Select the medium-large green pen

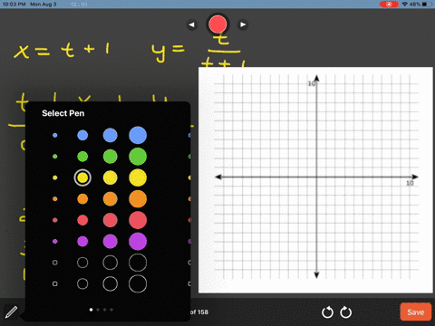coord(111,157)
